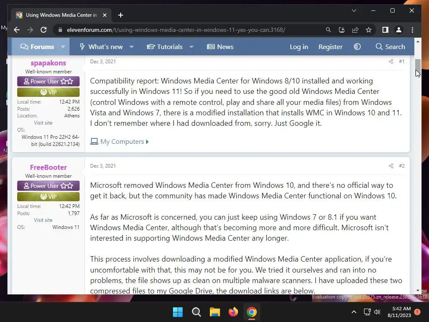
Task: Click the Chrome taskbar icon
Action: click(252, 312)
